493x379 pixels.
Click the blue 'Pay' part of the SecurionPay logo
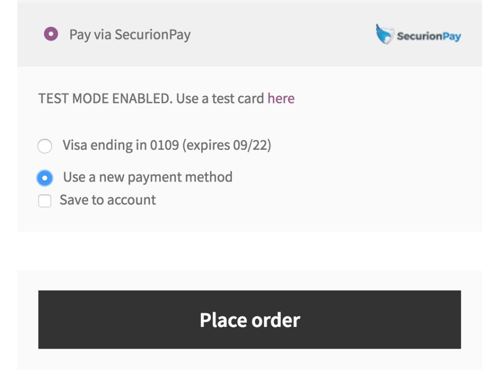coord(452,36)
